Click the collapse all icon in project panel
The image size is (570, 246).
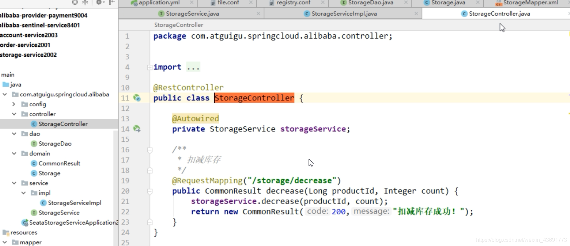(85, 2)
